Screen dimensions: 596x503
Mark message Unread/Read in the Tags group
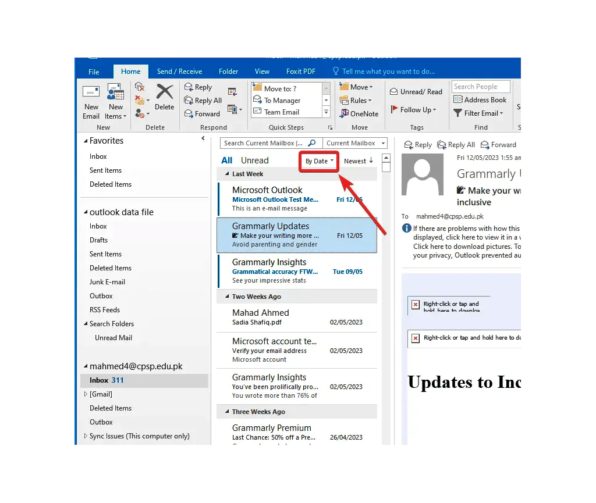[x=416, y=91]
